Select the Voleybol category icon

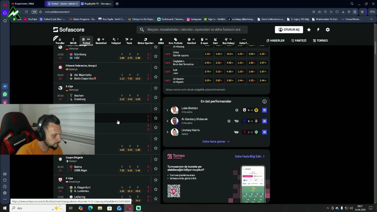click(116, 41)
